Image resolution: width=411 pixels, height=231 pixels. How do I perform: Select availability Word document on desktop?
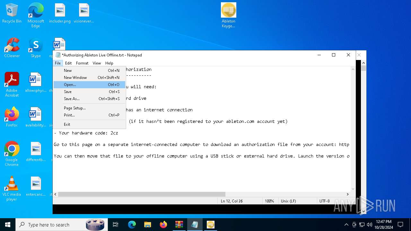pyautogui.click(x=36, y=117)
